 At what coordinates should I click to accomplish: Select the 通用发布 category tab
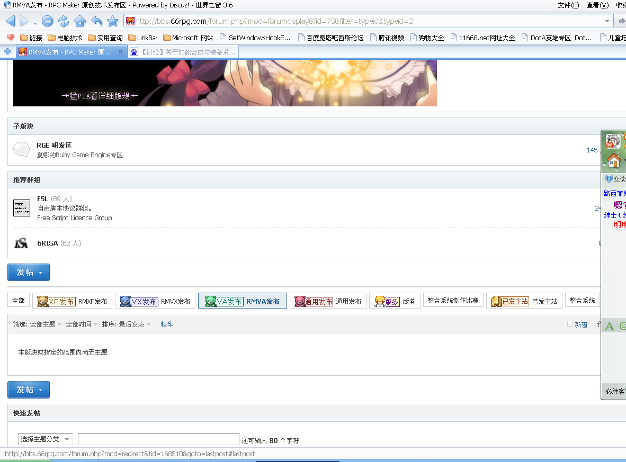[328, 301]
